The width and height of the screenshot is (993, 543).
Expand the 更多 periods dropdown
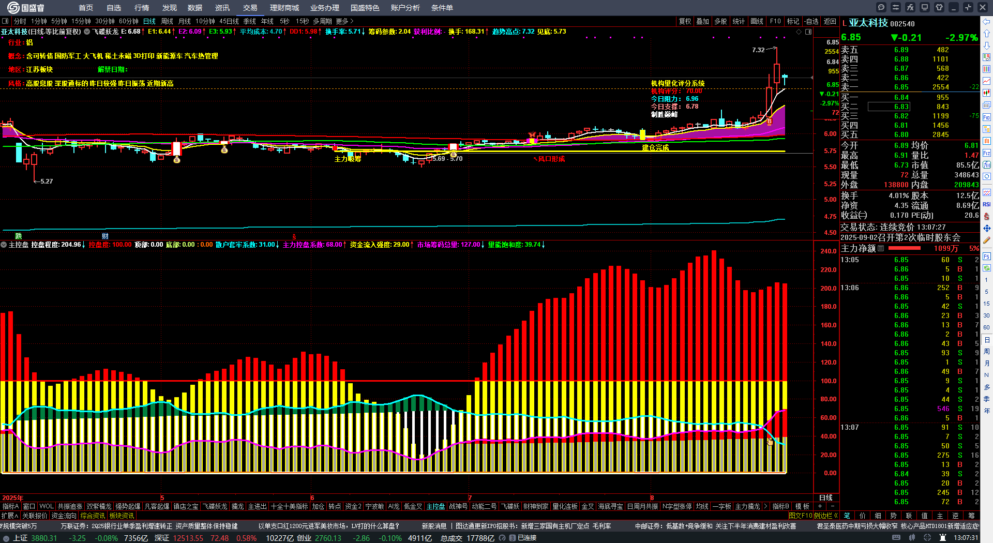[344, 21]
